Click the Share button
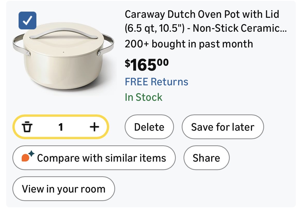The width and height of the screenshot is (302, 208). 206,158
